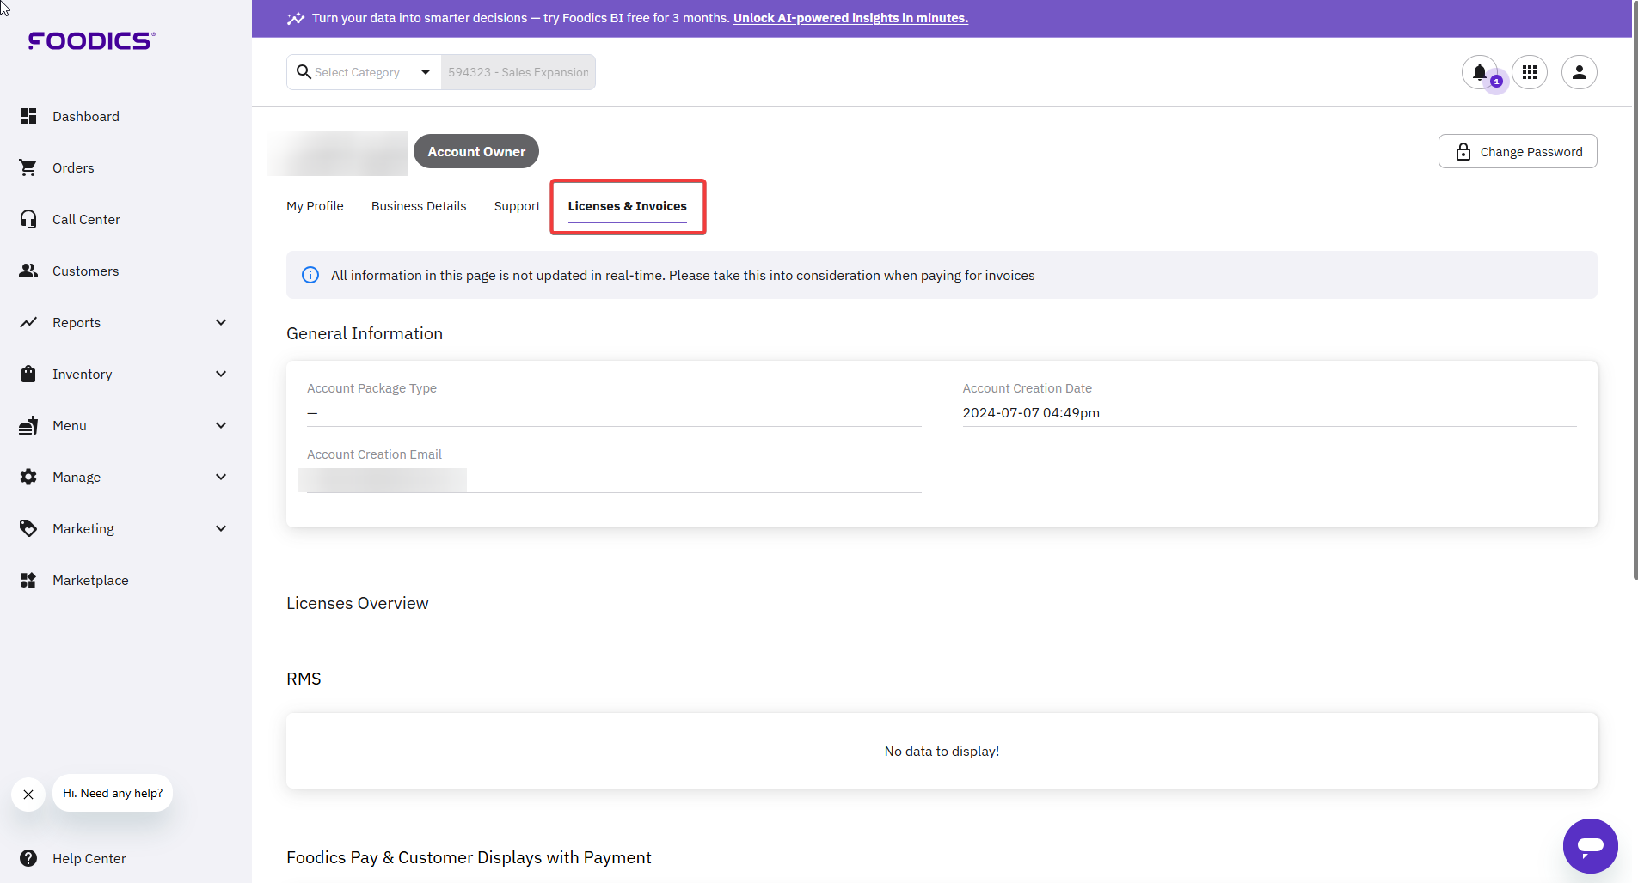1638x883 pixels.
Task: Click the Licenses Overview heading
Action: [x=358, y=603]
